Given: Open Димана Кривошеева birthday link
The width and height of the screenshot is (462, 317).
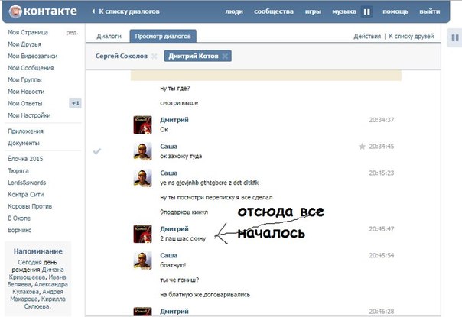Looking at the screenshot, I should (x=36, y=273).
